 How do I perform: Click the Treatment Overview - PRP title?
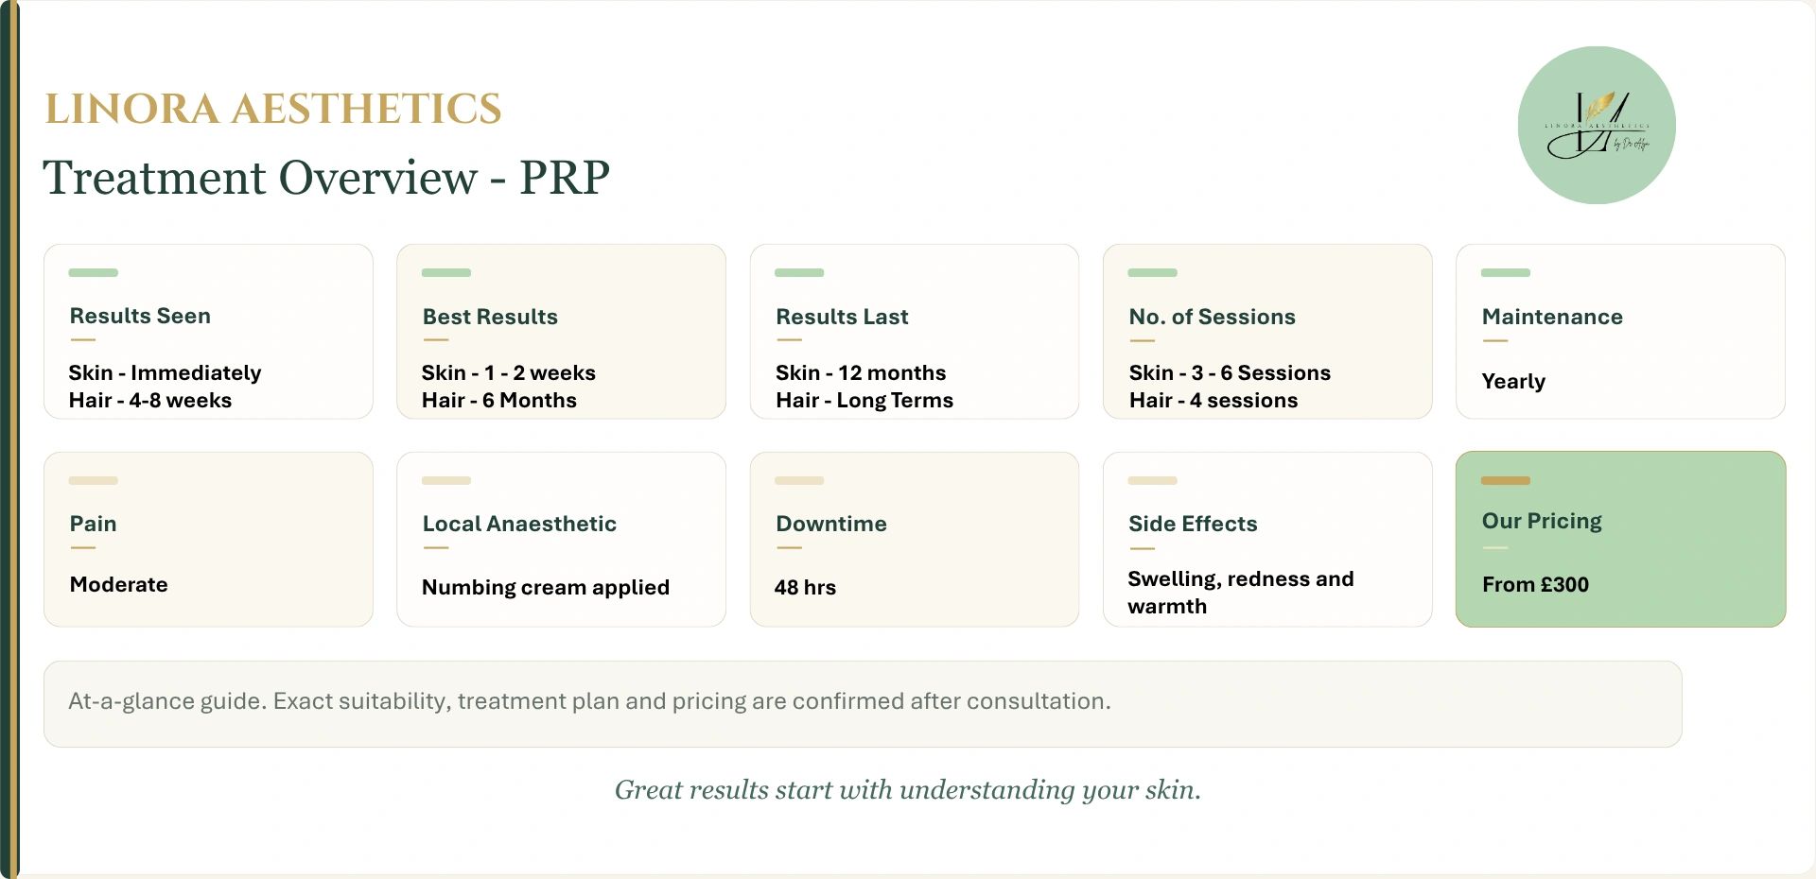[x=326, y=178]
